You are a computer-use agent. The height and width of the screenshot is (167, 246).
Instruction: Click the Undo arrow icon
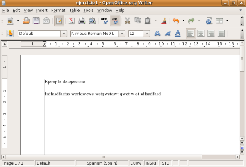176,21
